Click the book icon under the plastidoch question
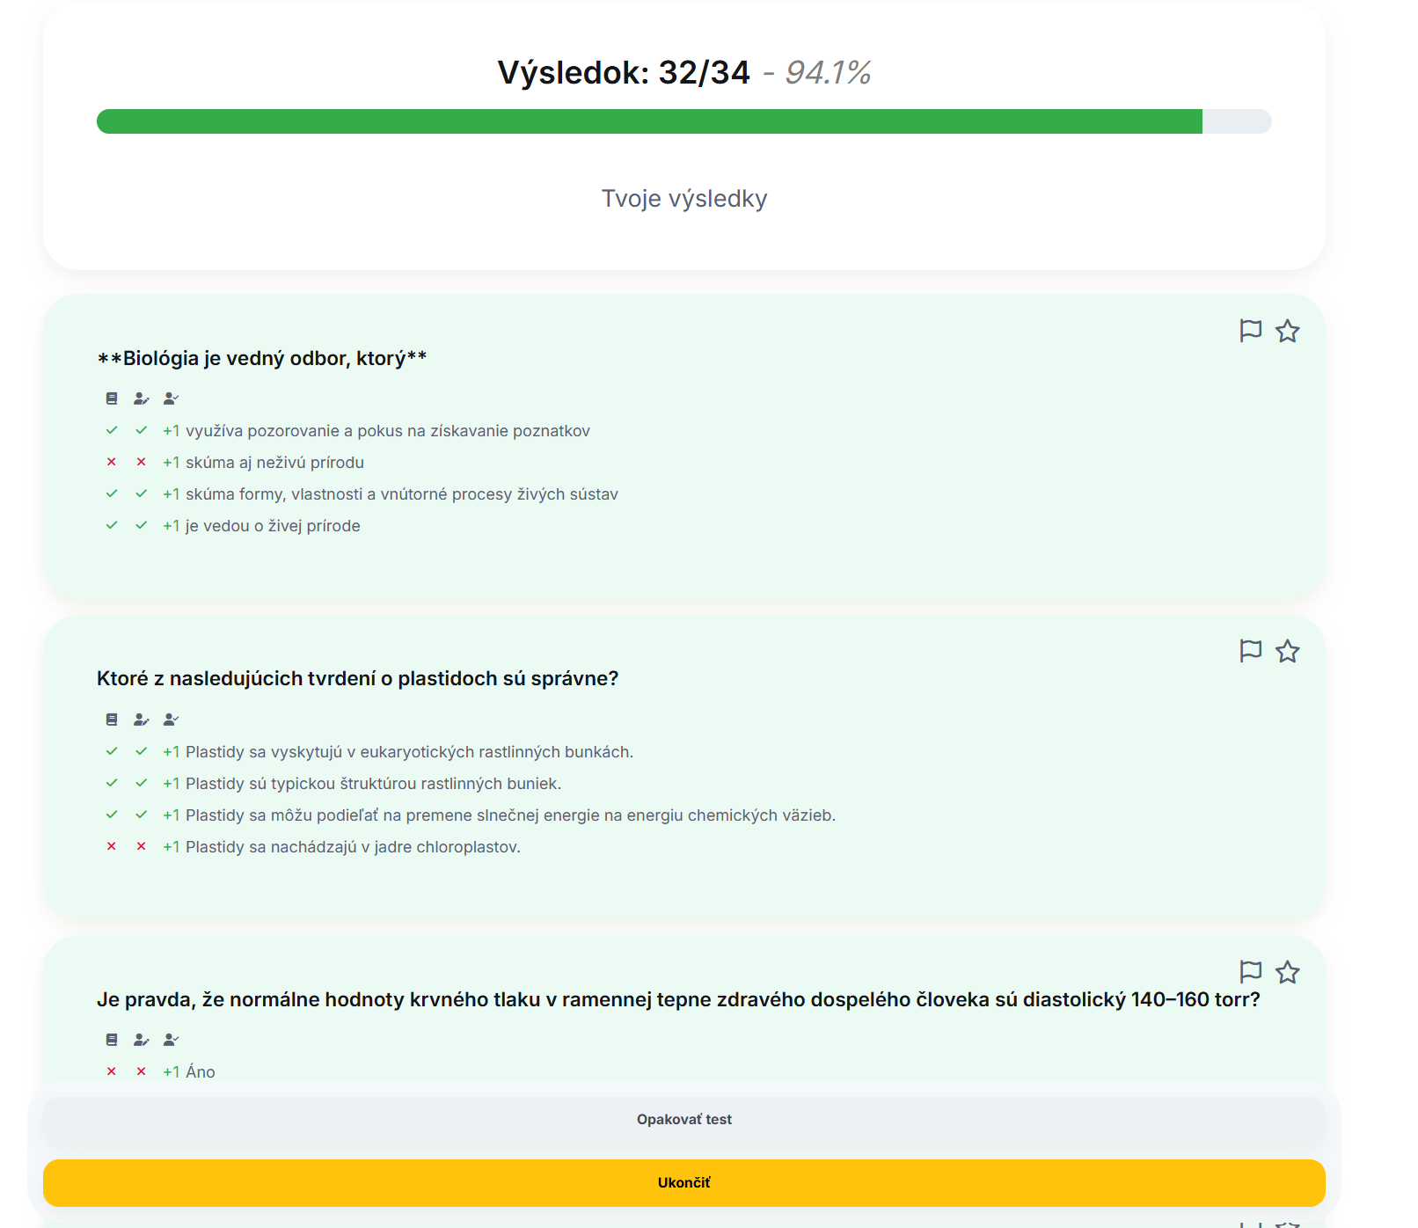The height and width of the screenshot is (1228, 1418). [112, 720]
